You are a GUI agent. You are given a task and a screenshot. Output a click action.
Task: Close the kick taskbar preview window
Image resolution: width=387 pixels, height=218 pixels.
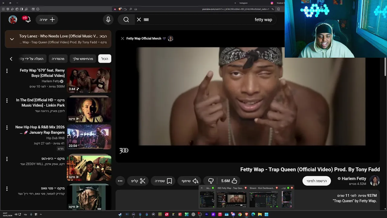202,188
